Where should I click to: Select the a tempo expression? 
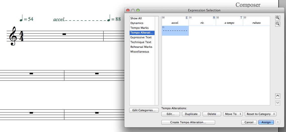click(229, 21)
